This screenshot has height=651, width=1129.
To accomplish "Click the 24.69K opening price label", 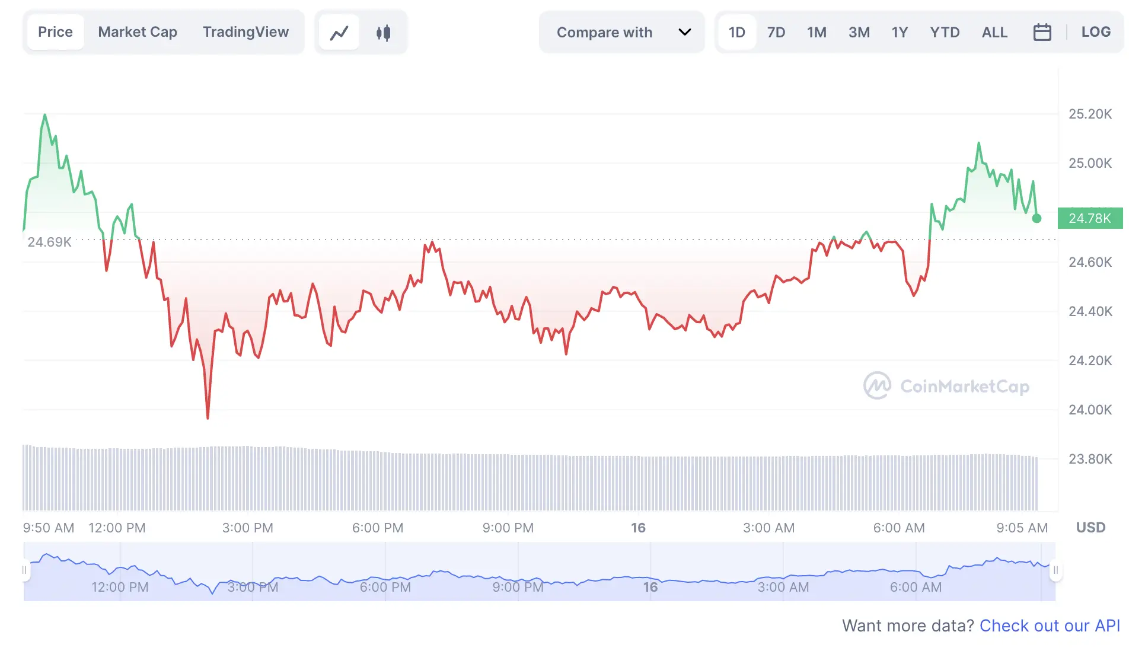I will click(x=49, y=242).
